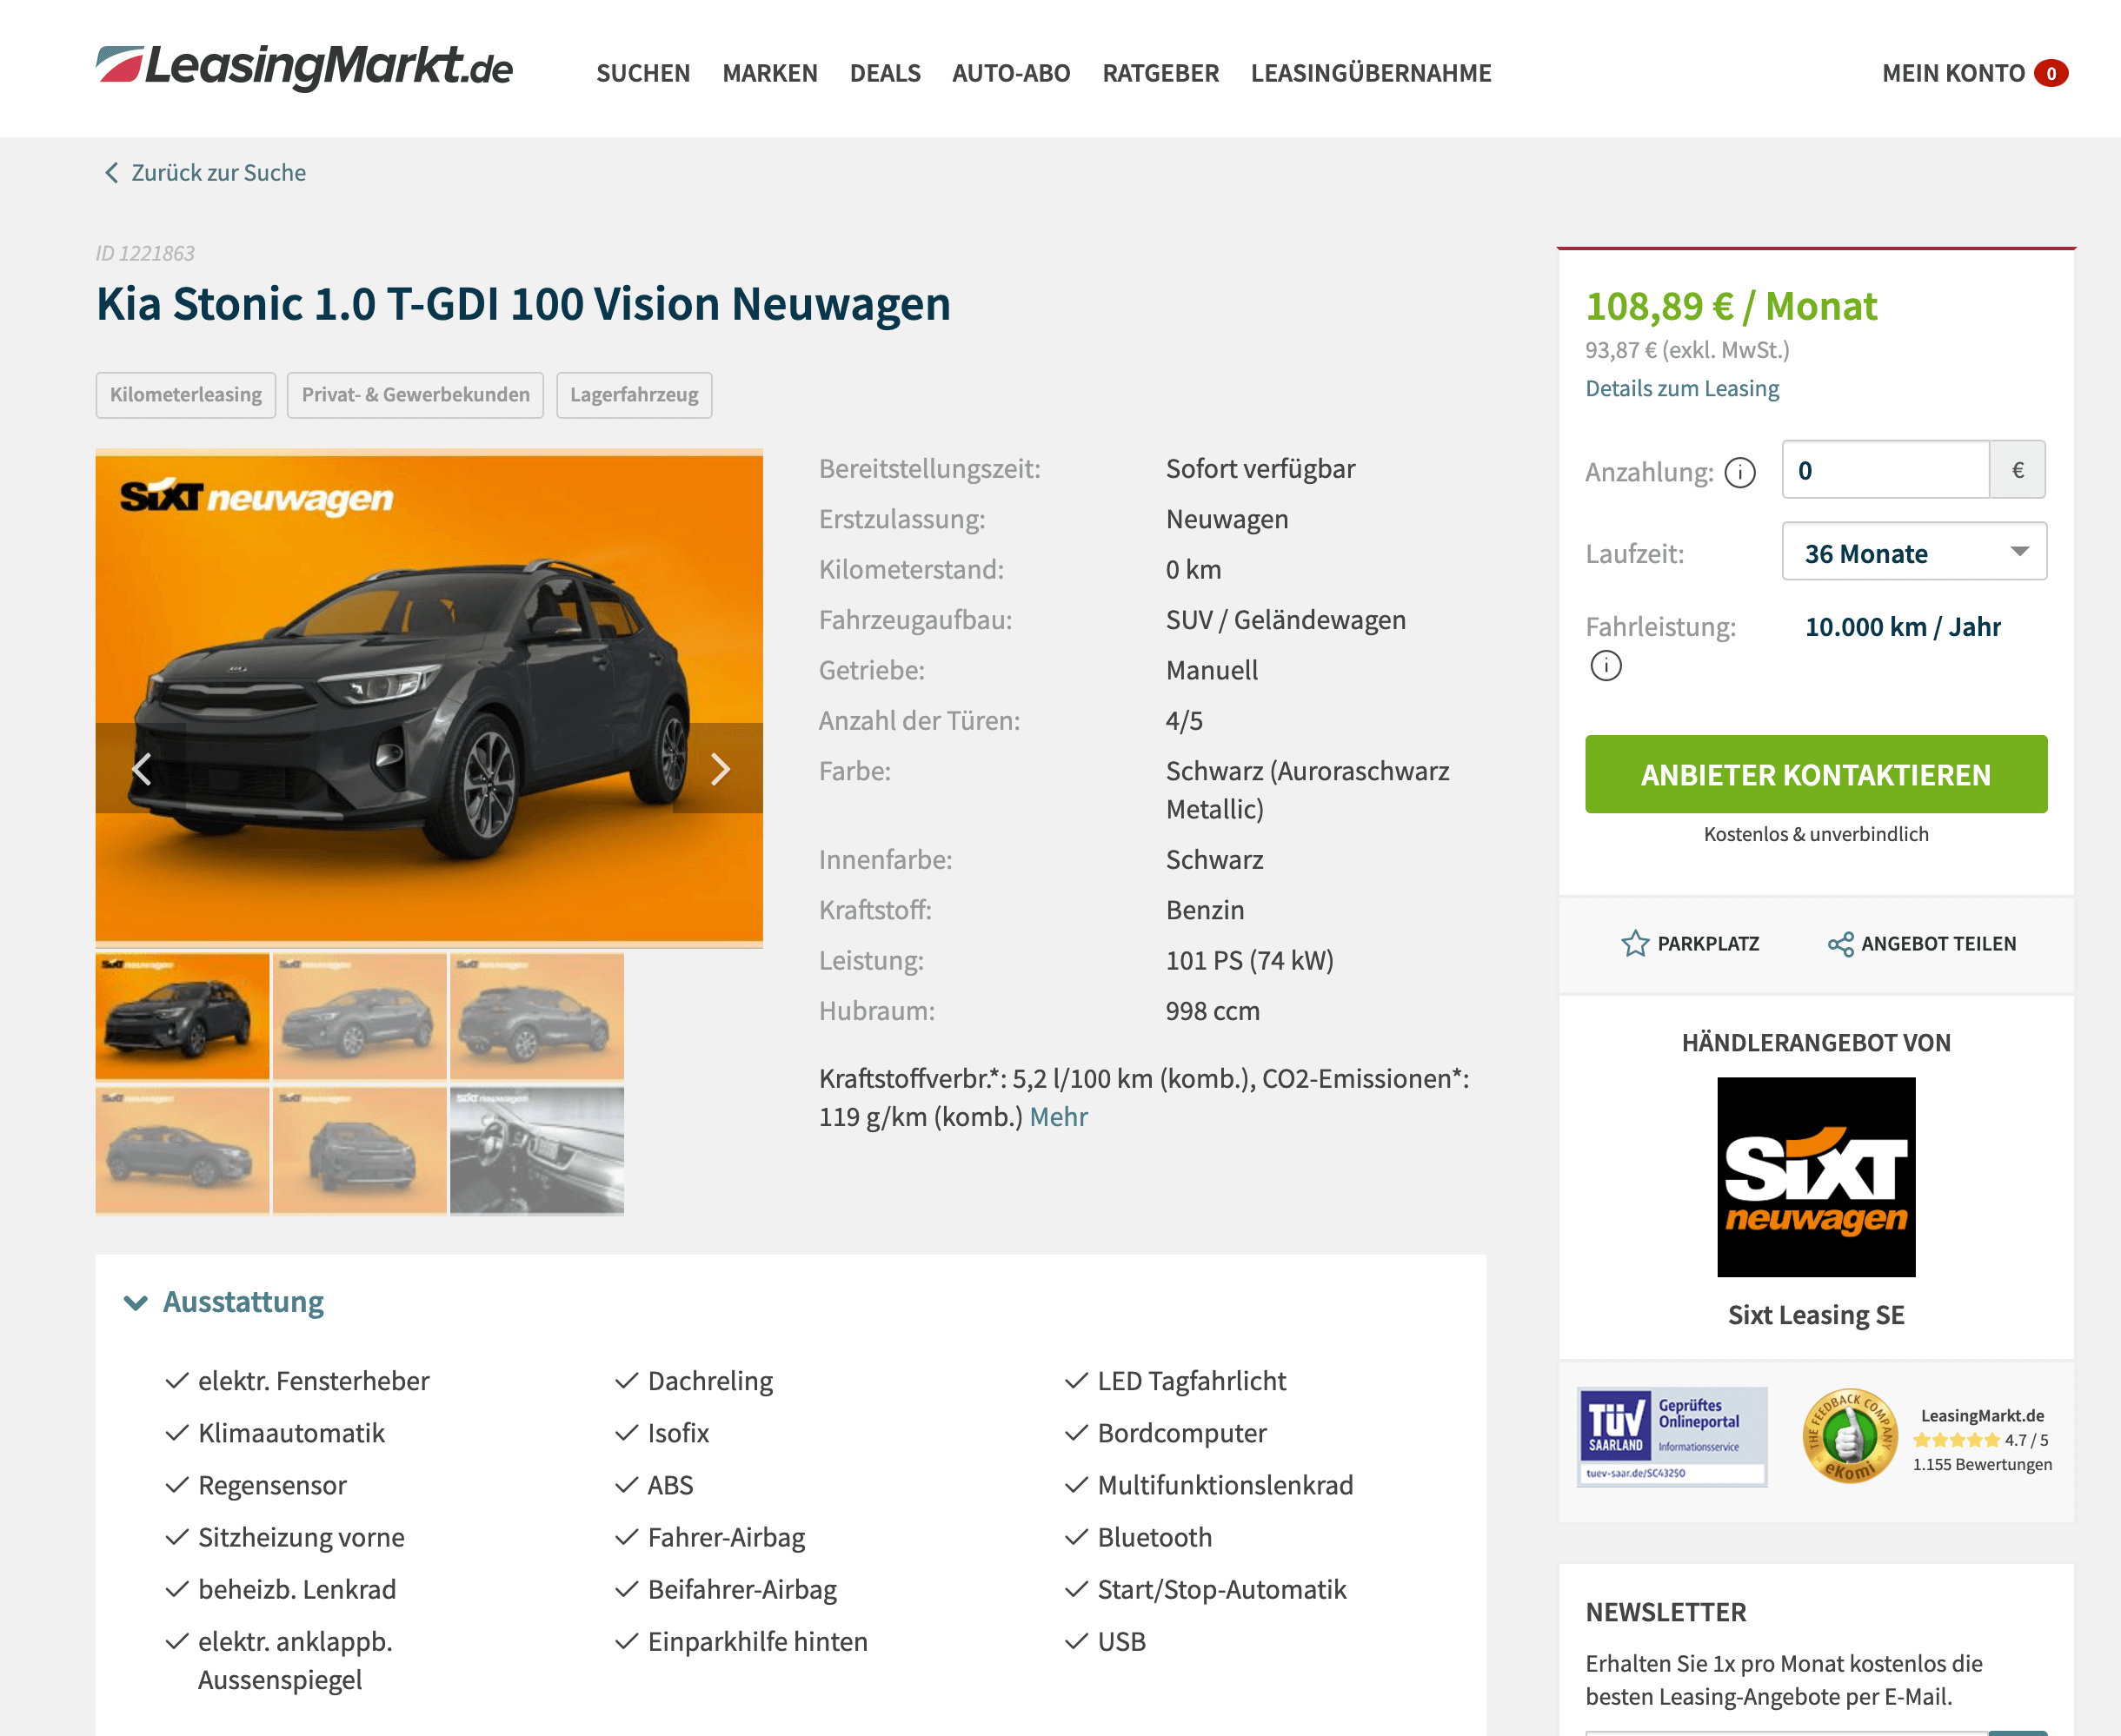
Task: Click the Lagerfahrzeug tag
Action: click(635, 395)
